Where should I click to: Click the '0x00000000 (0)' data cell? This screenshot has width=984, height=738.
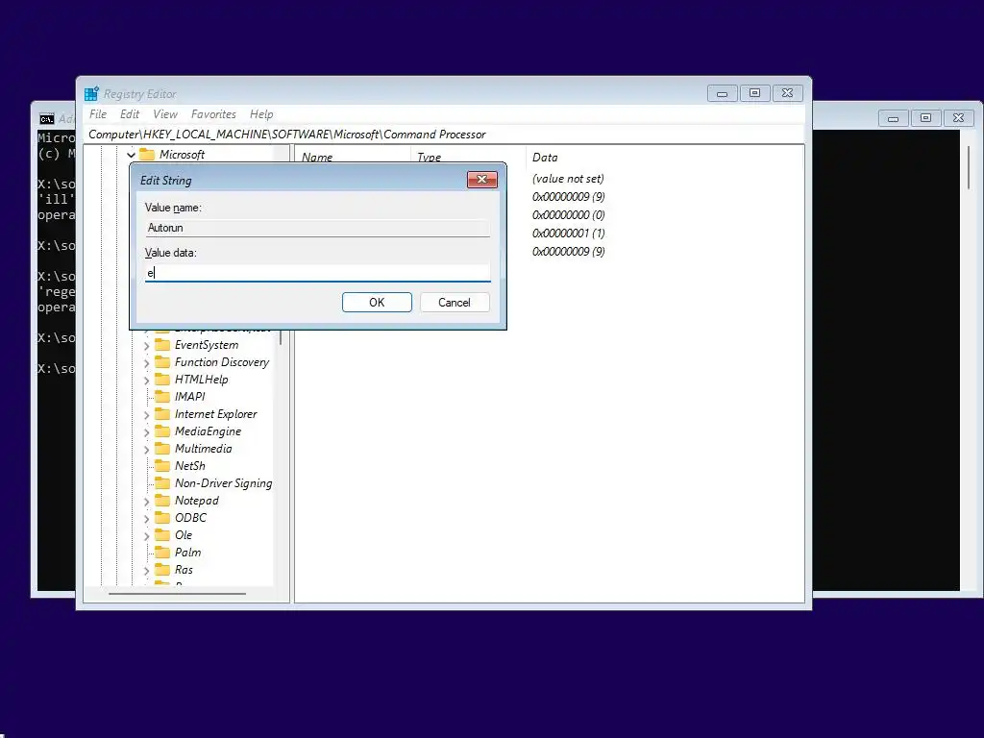click(569, 215)
